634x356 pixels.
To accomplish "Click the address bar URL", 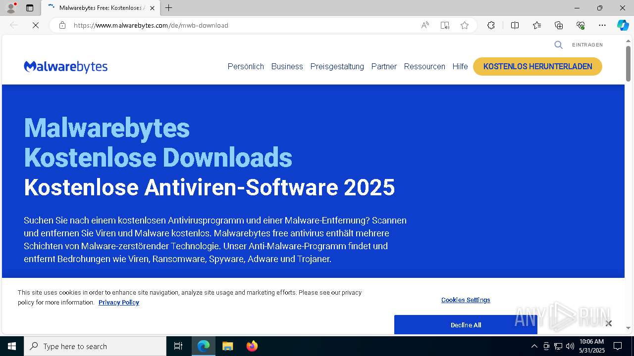I will click(151, 25).
